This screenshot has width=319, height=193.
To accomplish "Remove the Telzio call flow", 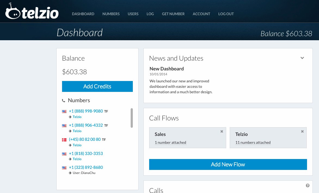I will [x=302, y=131].
